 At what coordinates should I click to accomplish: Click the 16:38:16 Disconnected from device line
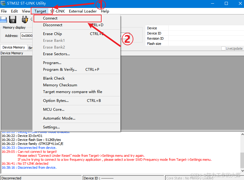click(29, 167)
